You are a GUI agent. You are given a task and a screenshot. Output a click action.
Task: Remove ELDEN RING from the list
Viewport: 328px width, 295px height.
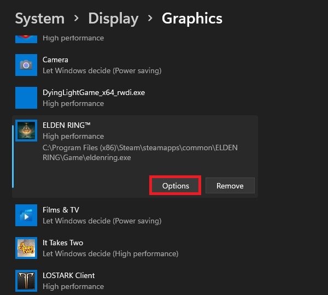[230, 186]
